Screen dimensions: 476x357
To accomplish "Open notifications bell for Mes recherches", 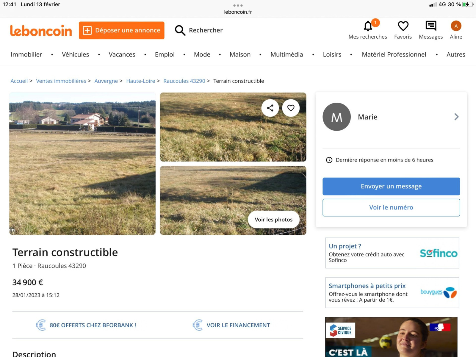I will pyautogui.click(x=368, y=26).
